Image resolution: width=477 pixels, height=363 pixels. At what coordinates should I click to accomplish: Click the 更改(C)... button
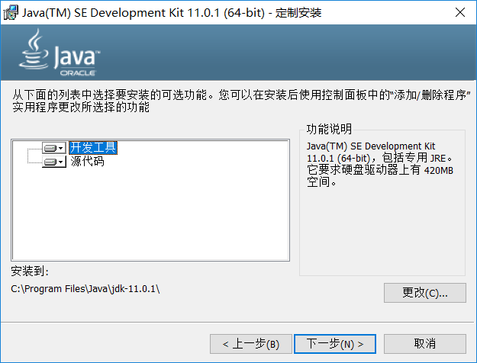tap(424, 293)
